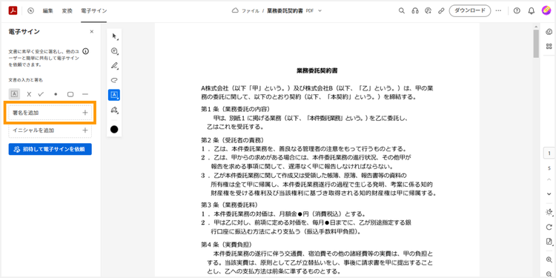This screenshot has width=556, height=278.
Task: Click the 業務委託契約書 document title heading
Action: tap(317, 70)
